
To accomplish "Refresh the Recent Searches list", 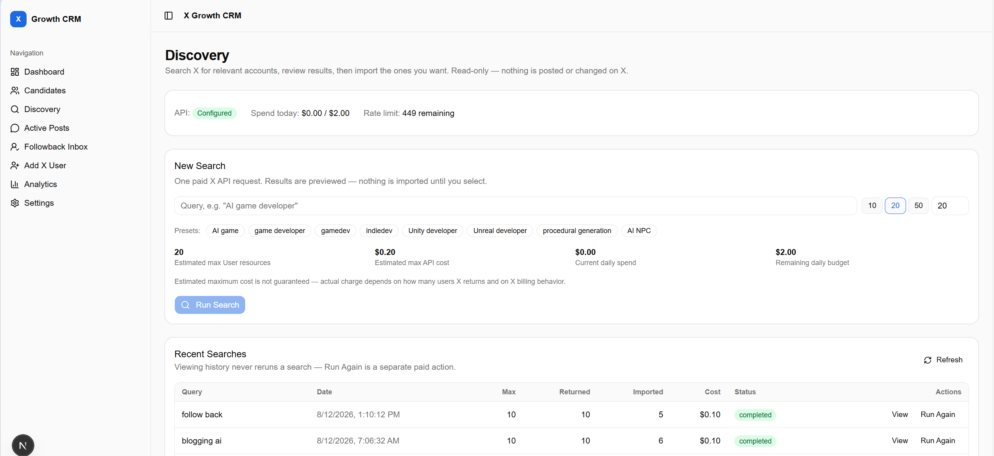I will (944, 360).
